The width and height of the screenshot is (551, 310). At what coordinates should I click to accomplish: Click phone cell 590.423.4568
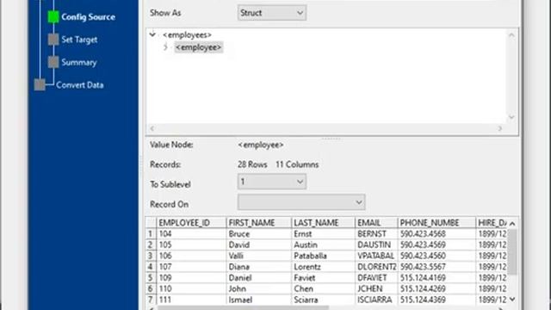(436, 233)
